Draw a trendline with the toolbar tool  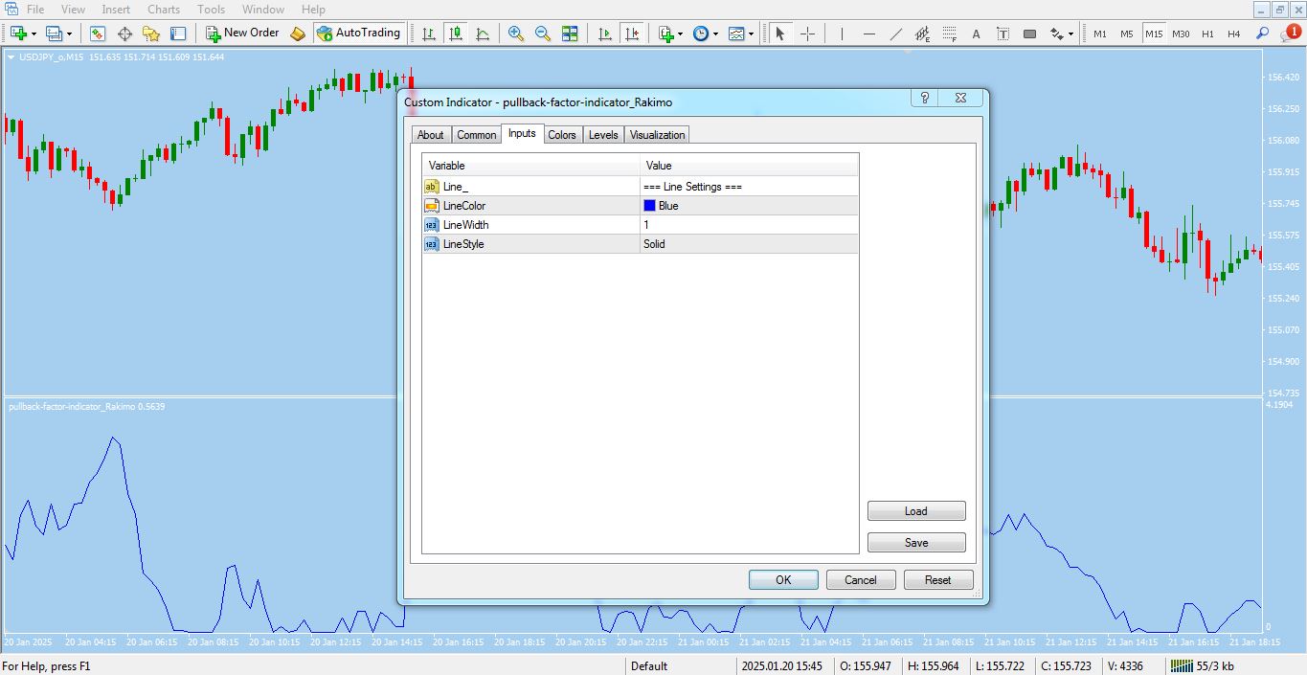[x=896, y=34]
